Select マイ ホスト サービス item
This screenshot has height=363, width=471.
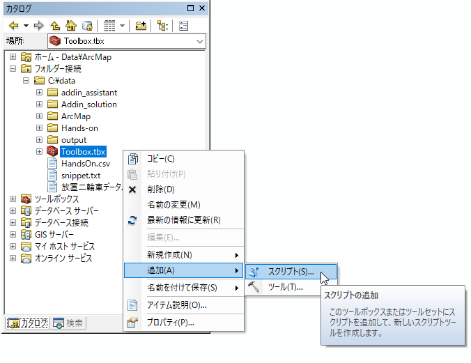coord(65,247)
